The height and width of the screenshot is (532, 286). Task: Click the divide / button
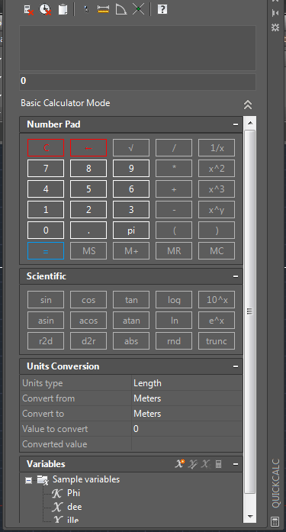click(174, 148)
